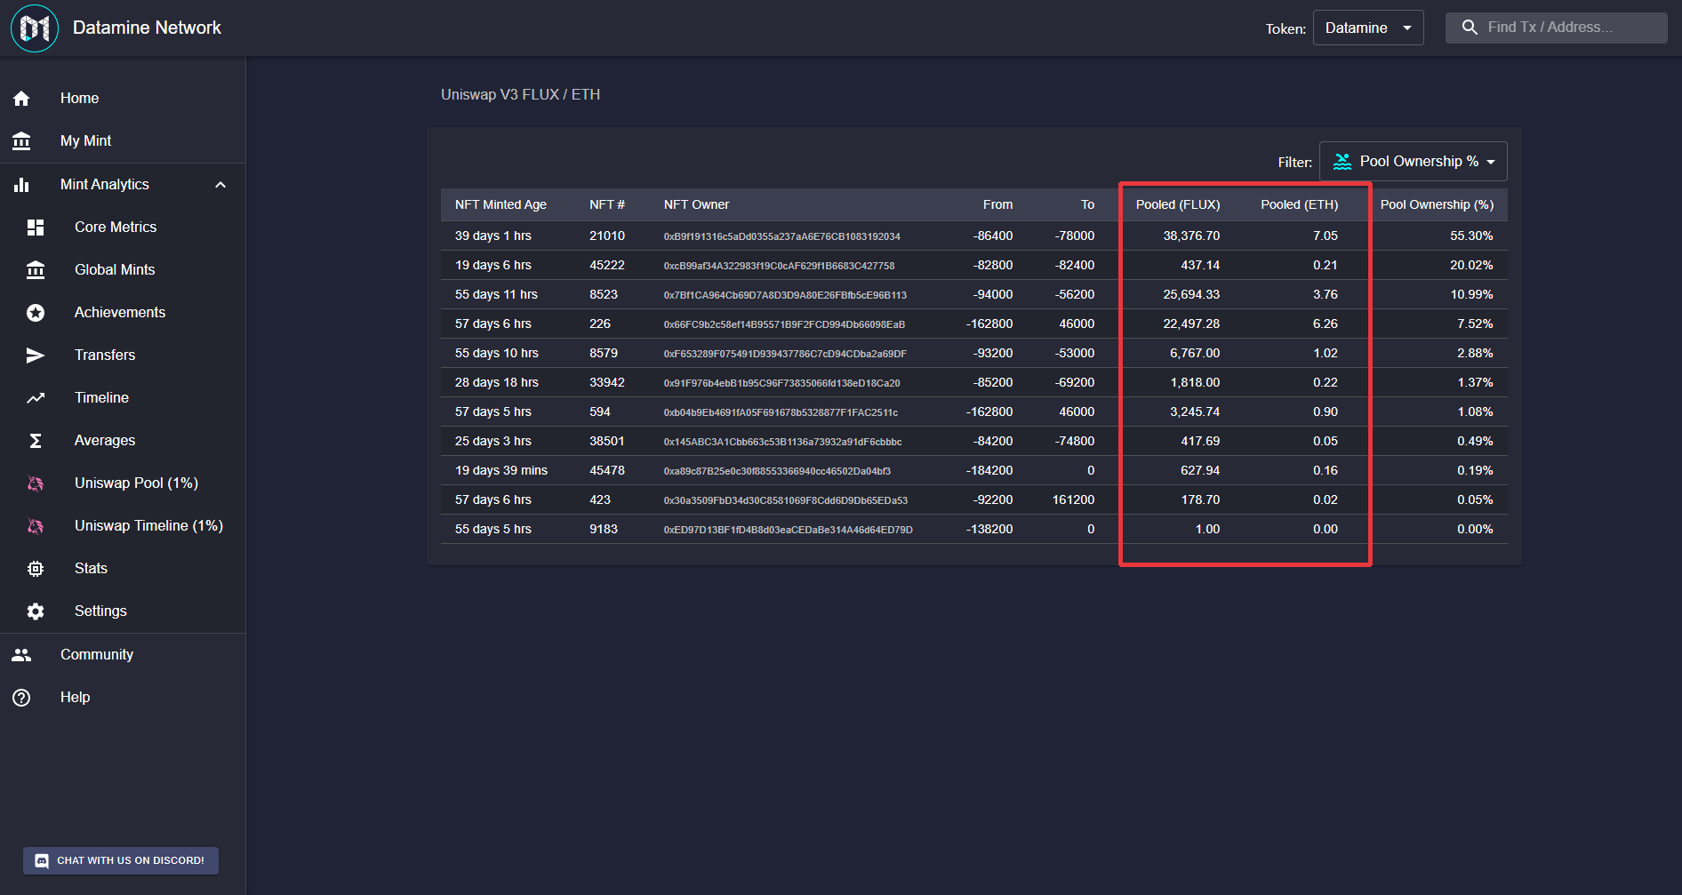Open the Stats page
The height and width of the screenshot is (895, 1682).
pyautogui.click(x=123, y=569)
